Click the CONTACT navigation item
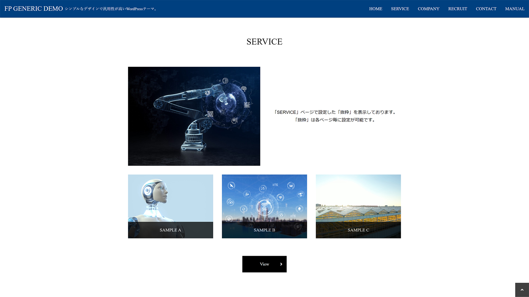Image resolution: width=529 pixels, height=297 pixels. tap(486, 9)
